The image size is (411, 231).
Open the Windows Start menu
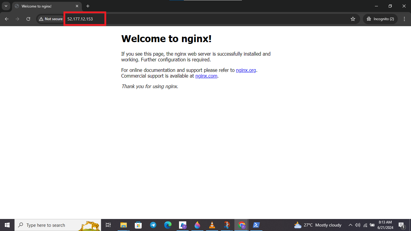[7, 225]
